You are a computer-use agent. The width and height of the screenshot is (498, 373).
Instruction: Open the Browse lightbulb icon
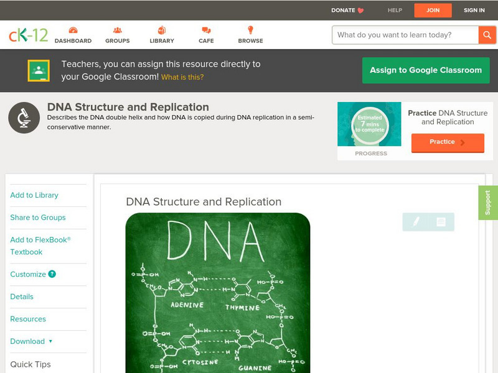[x=250, y=31]
